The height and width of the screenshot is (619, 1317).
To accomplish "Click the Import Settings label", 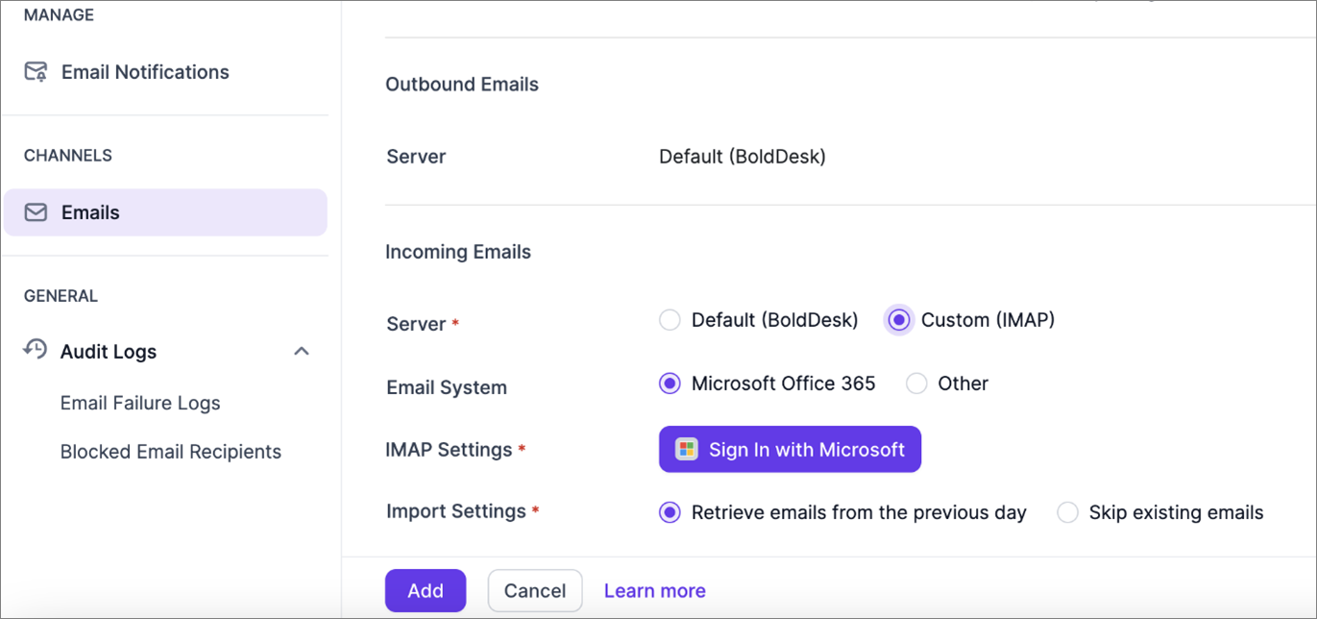I will [456, 511].
